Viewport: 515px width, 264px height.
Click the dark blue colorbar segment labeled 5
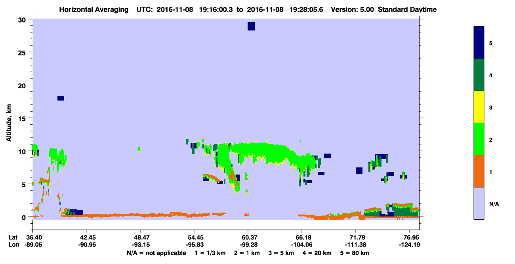coord(479,43)
